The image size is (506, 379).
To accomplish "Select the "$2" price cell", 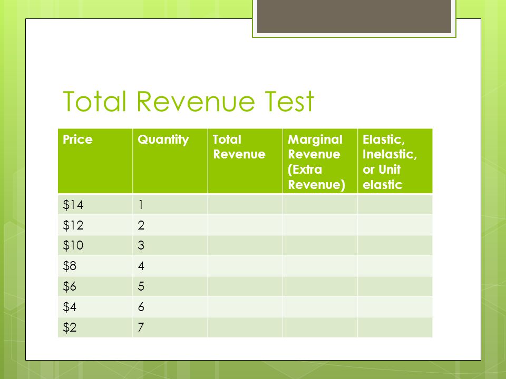I will click(95, 327).
